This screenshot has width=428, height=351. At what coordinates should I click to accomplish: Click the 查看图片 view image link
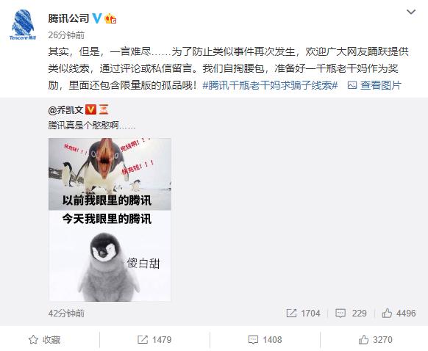[374, 85]
